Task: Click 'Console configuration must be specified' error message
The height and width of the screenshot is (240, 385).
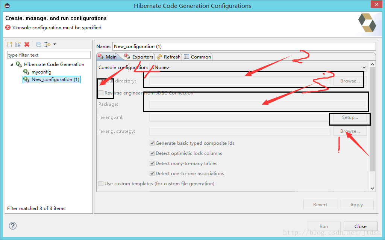Action: (x=57, y=28)
